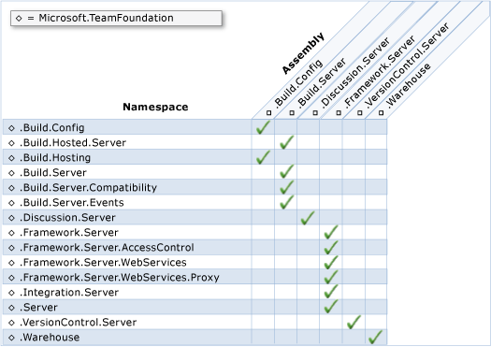Click the square icon beside .VersionControl.Server assembly
491x347 pixels.
(360, 113)
